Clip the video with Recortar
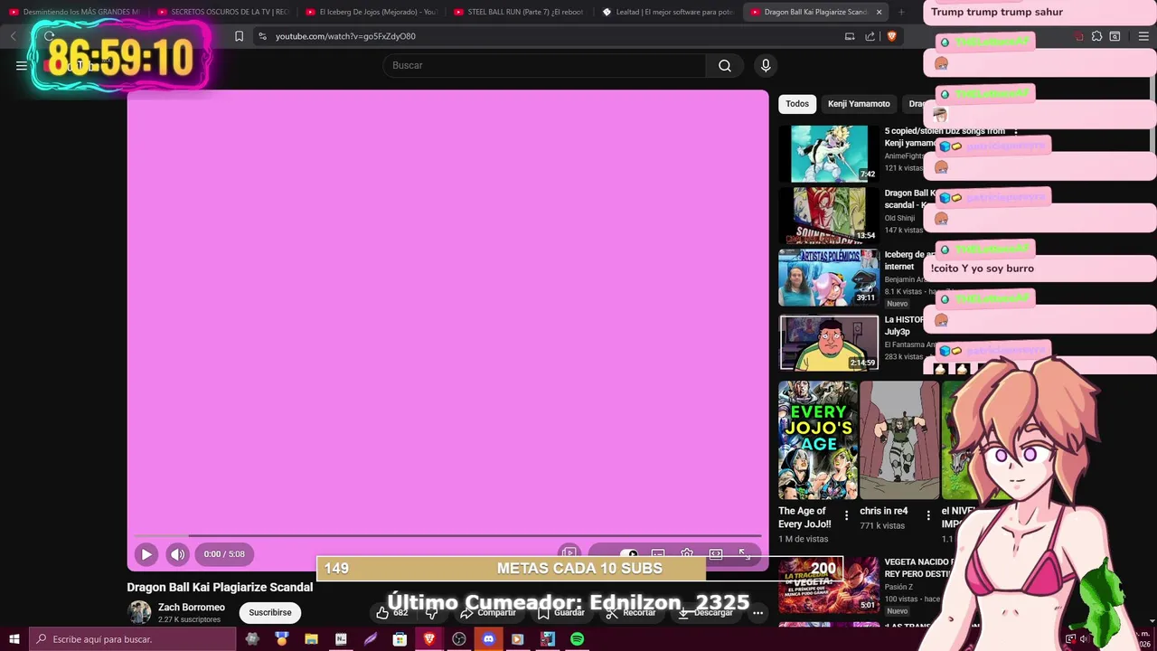The height and width of the screenshot is (651, 1157). click(631, 612)
